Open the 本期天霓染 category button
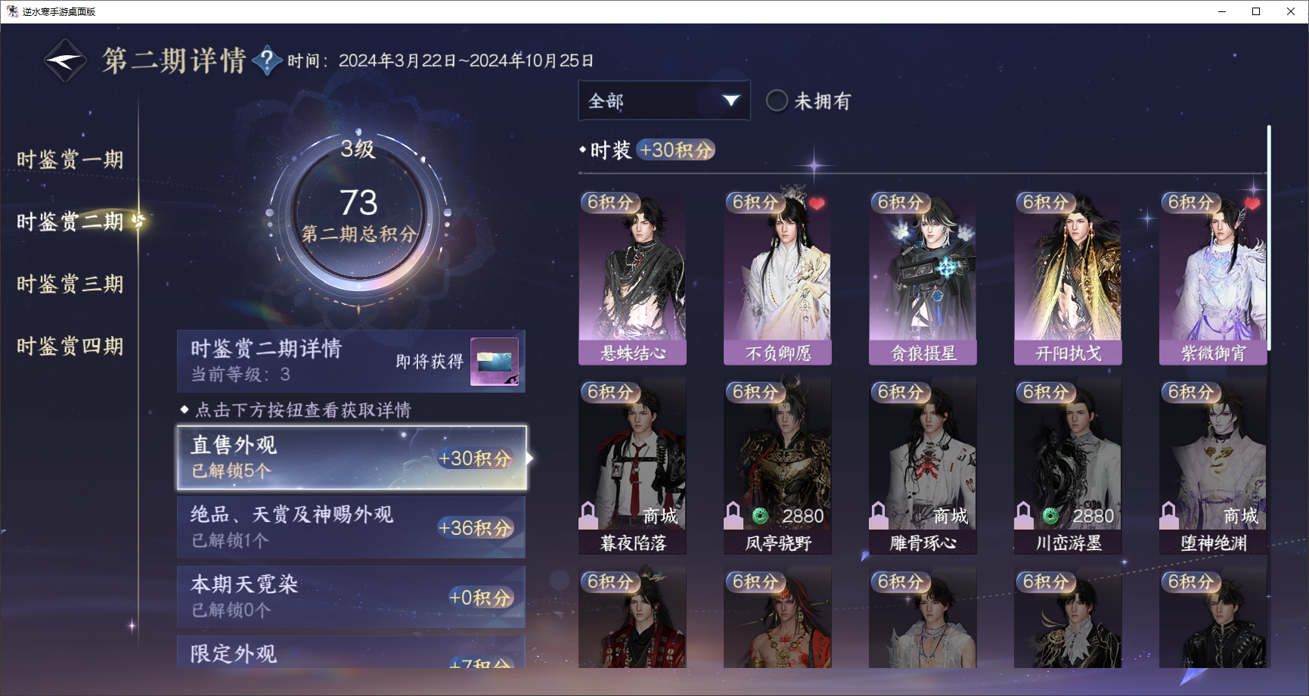This screenshot has height=696, width=1309. click(x=351, y=597)
